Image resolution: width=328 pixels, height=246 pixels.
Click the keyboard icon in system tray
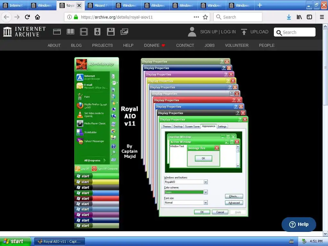point(291,242)
